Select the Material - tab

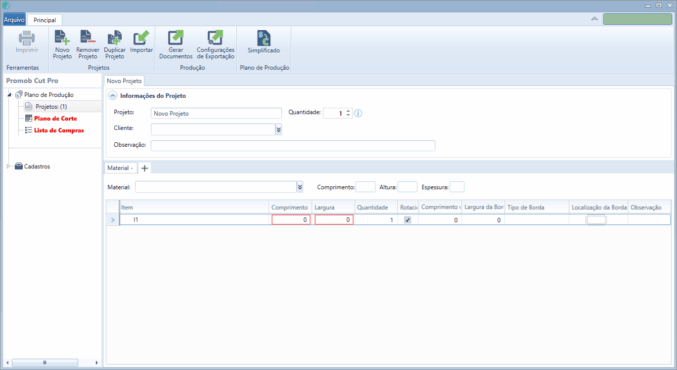click(121, 168)
